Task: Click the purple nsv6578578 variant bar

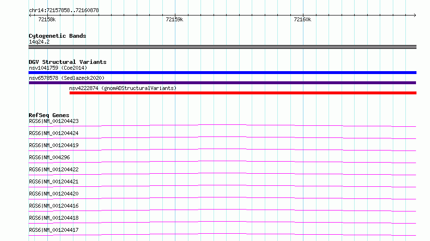Action: pos(222,83)
